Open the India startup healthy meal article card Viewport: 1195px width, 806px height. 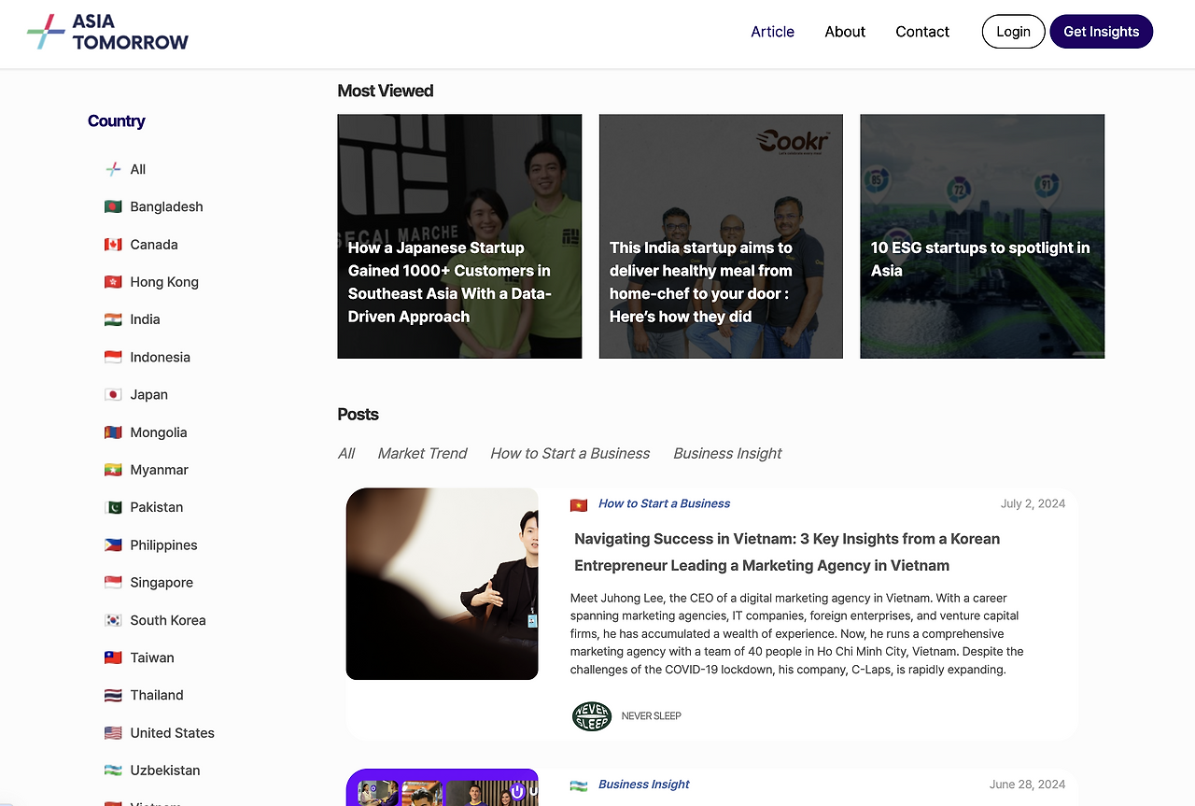pos(721,236)
